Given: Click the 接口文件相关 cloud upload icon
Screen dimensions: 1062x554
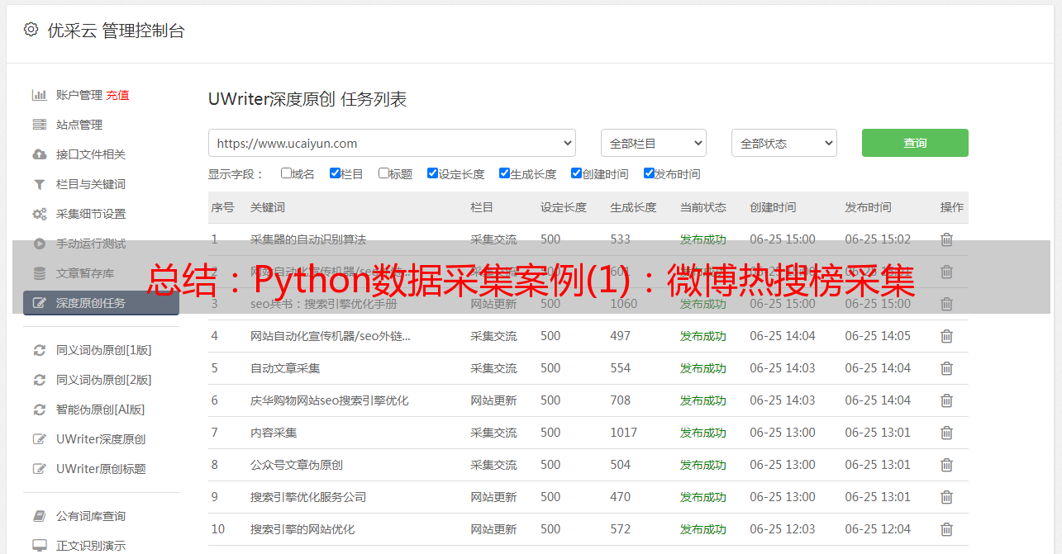Looking at the screenshot, I should pos(39,154).
